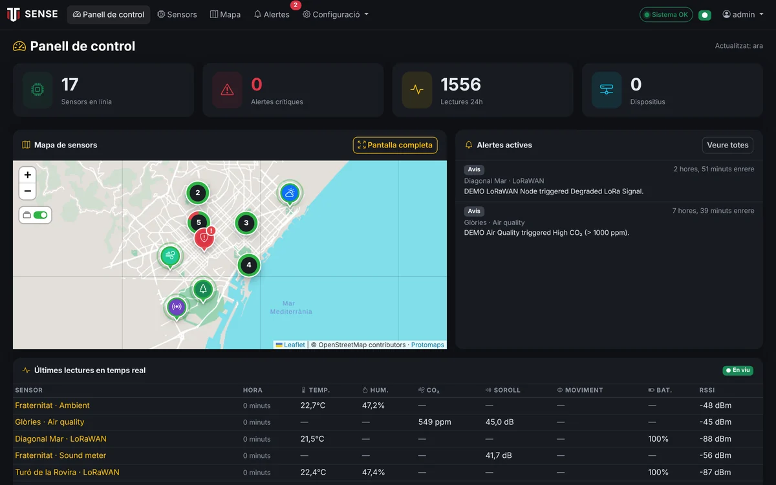This screenshot has height=485, width=776.
Task: Click the CO₂ column header
Action: click(429, 390)
